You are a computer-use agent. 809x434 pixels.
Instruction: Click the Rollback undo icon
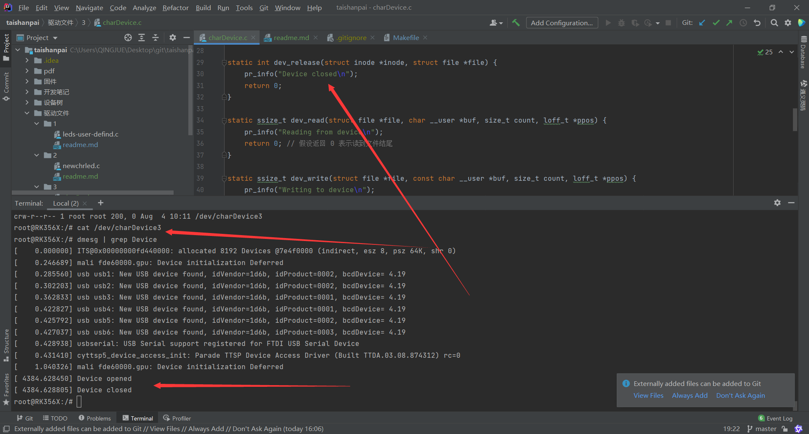pos(757,23)
